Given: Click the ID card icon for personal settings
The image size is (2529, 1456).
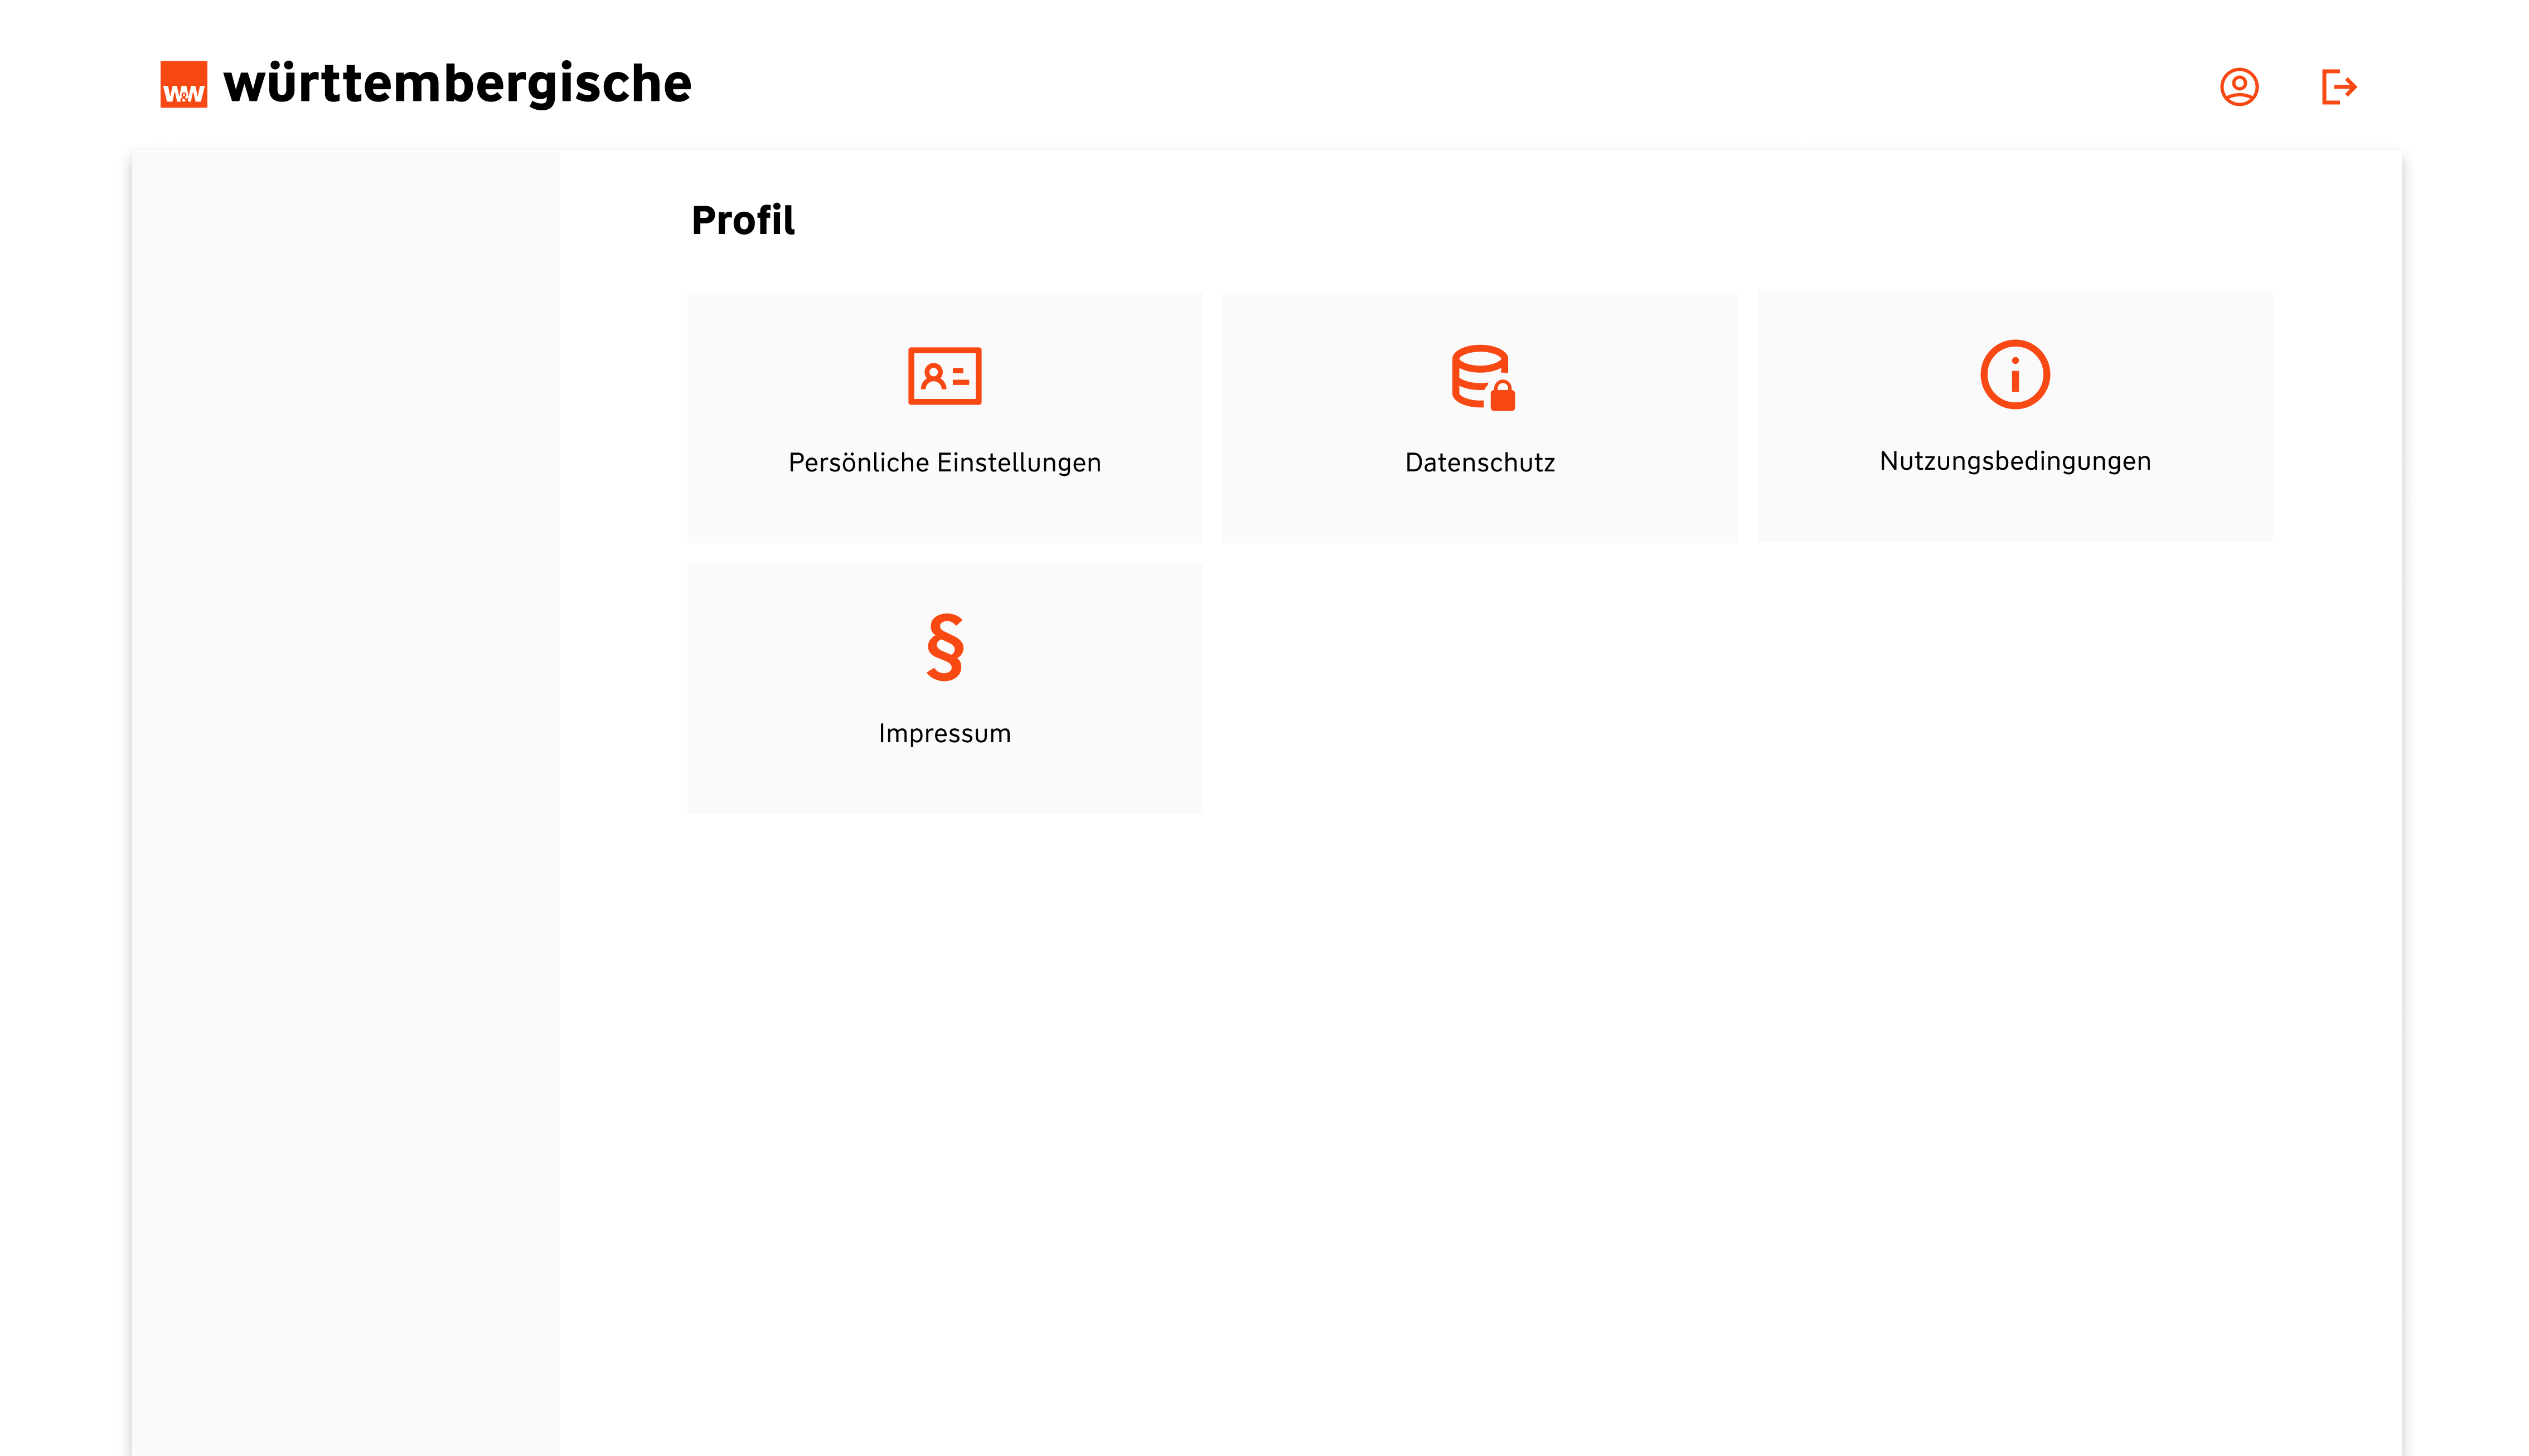Looking at the screenshot, I should click(x=944, y=376).
